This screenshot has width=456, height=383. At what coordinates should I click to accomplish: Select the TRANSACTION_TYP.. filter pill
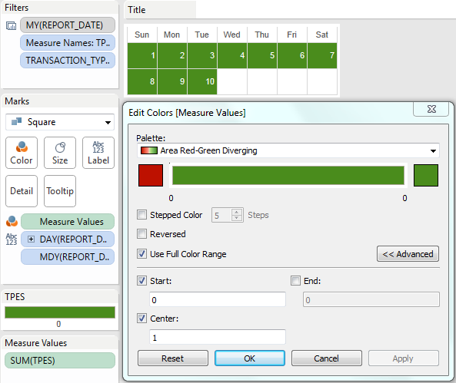[68, 60]
